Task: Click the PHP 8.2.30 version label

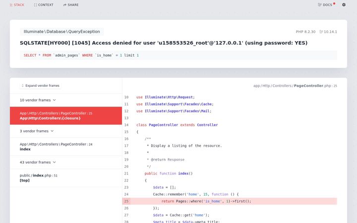Action: tap(305, 32)
